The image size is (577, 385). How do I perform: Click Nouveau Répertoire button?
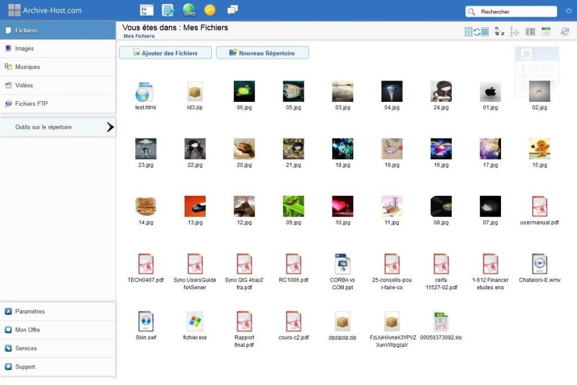tap(262, 53)
